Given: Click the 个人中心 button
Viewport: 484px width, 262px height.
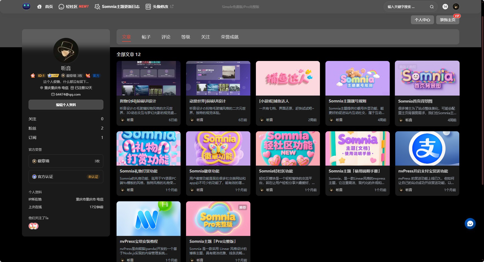Looking at the screenshot, I should click(422, 20).
